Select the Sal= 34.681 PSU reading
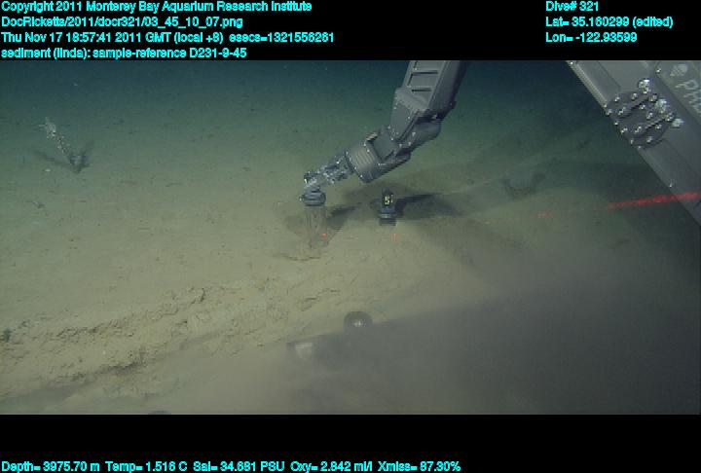 (x=239, y=467)
